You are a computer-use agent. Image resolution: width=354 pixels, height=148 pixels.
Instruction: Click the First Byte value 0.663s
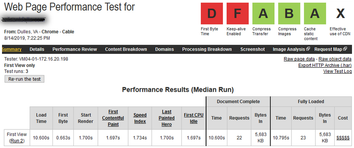63,138
